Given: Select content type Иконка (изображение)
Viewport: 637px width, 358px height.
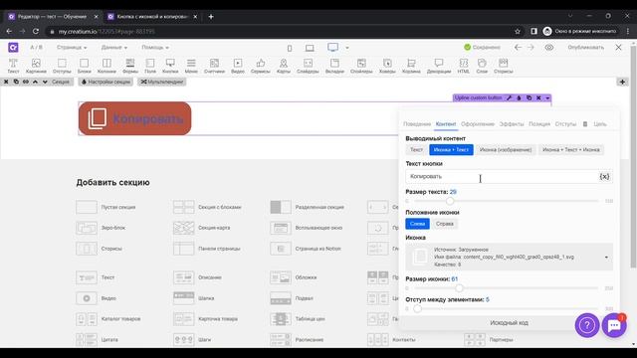Looking at the screenshot, I should coord(506,150).
